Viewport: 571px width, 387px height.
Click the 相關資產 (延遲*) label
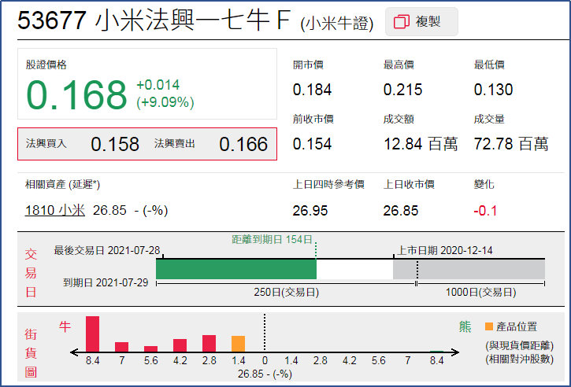click(x=62, y=185)
